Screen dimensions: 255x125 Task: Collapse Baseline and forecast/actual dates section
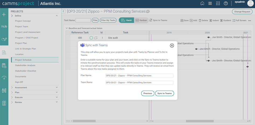(67, 28)
